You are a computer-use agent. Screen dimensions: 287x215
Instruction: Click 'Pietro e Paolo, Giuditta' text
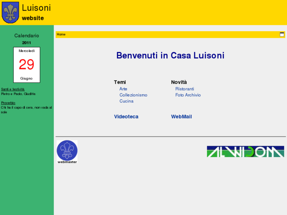(18, 94)
